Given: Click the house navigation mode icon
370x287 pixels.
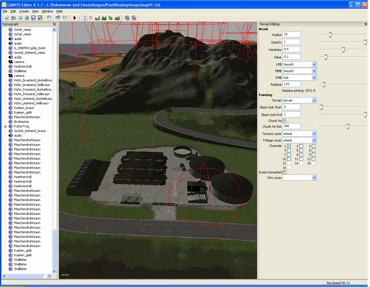Looking at the screenshot, I should point(84,18).
